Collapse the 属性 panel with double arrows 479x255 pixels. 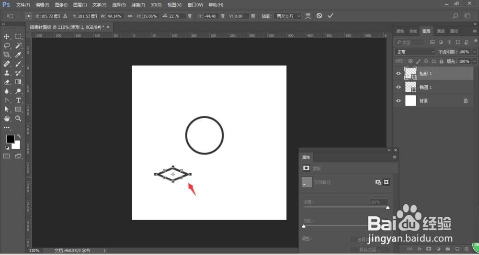pos(389,150)
